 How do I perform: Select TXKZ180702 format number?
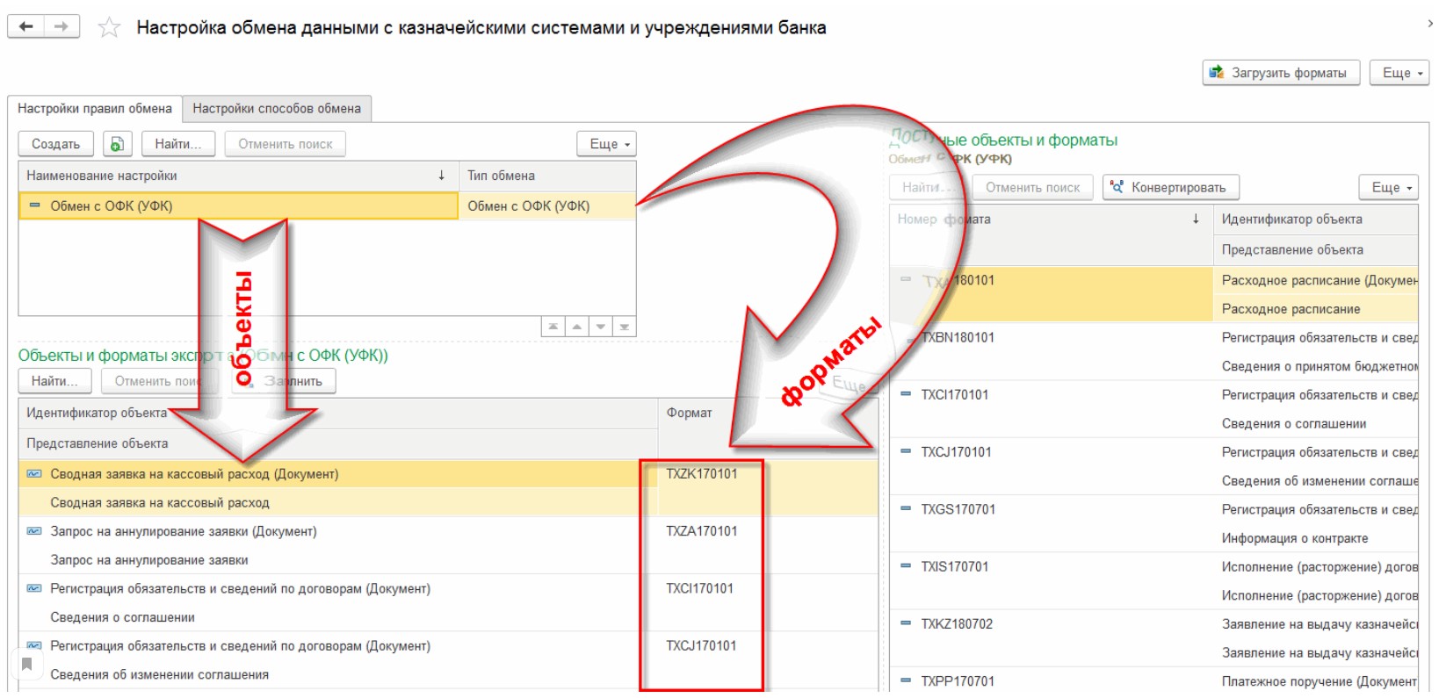[957, 624]
